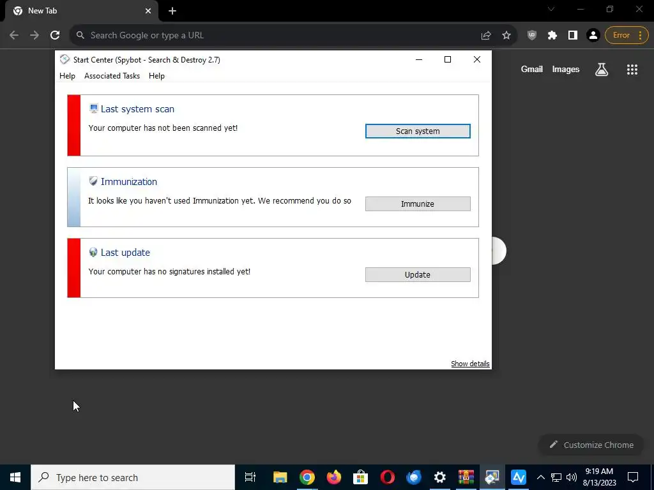Open Search Labs flask icon
This screenshot has height=490, width=654.
click(x=602, y=70)
